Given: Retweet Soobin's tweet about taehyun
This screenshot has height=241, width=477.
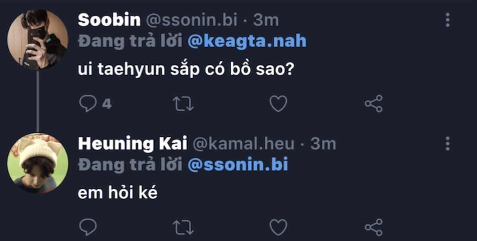Looking at the screenshot, I should tap(183, 104).
